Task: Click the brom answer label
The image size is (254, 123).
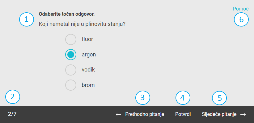Action: tap(88, 85)
